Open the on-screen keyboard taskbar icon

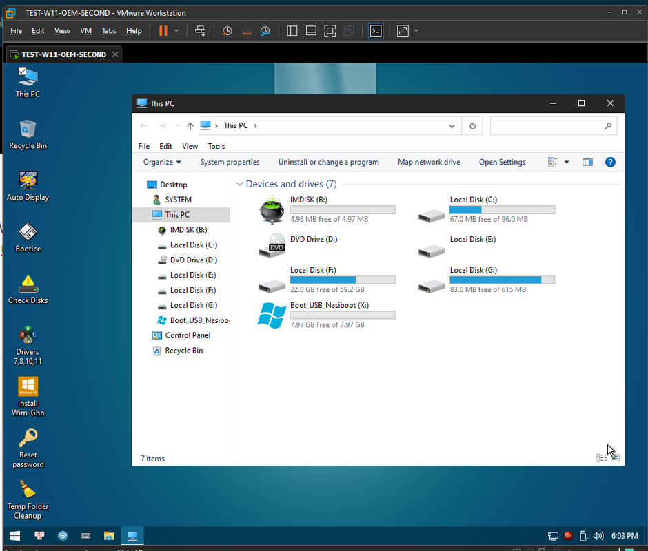[85, 536]
